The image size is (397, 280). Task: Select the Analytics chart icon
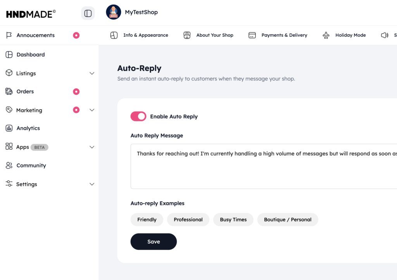[9, 128]
